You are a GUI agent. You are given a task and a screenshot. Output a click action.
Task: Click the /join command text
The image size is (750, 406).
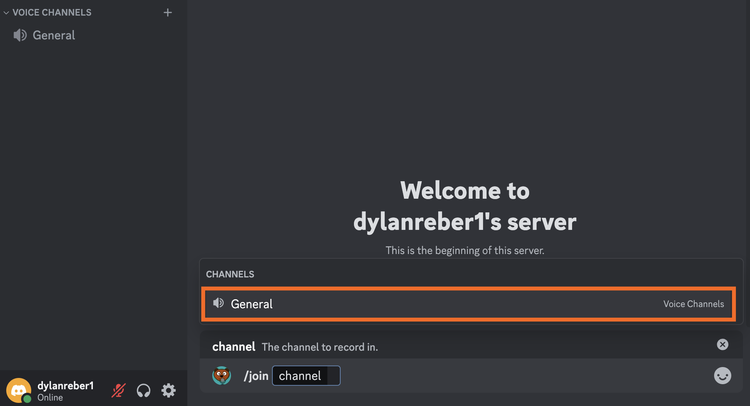click(x=256, y=376)
